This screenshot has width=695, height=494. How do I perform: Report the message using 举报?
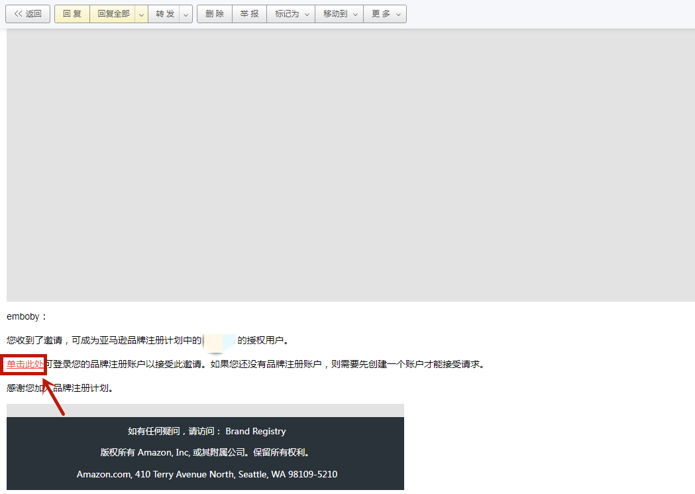pyautogui.click(x=249, y=13)
